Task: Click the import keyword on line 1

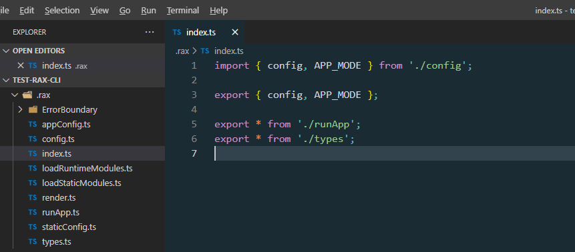Action: point(232,66)
